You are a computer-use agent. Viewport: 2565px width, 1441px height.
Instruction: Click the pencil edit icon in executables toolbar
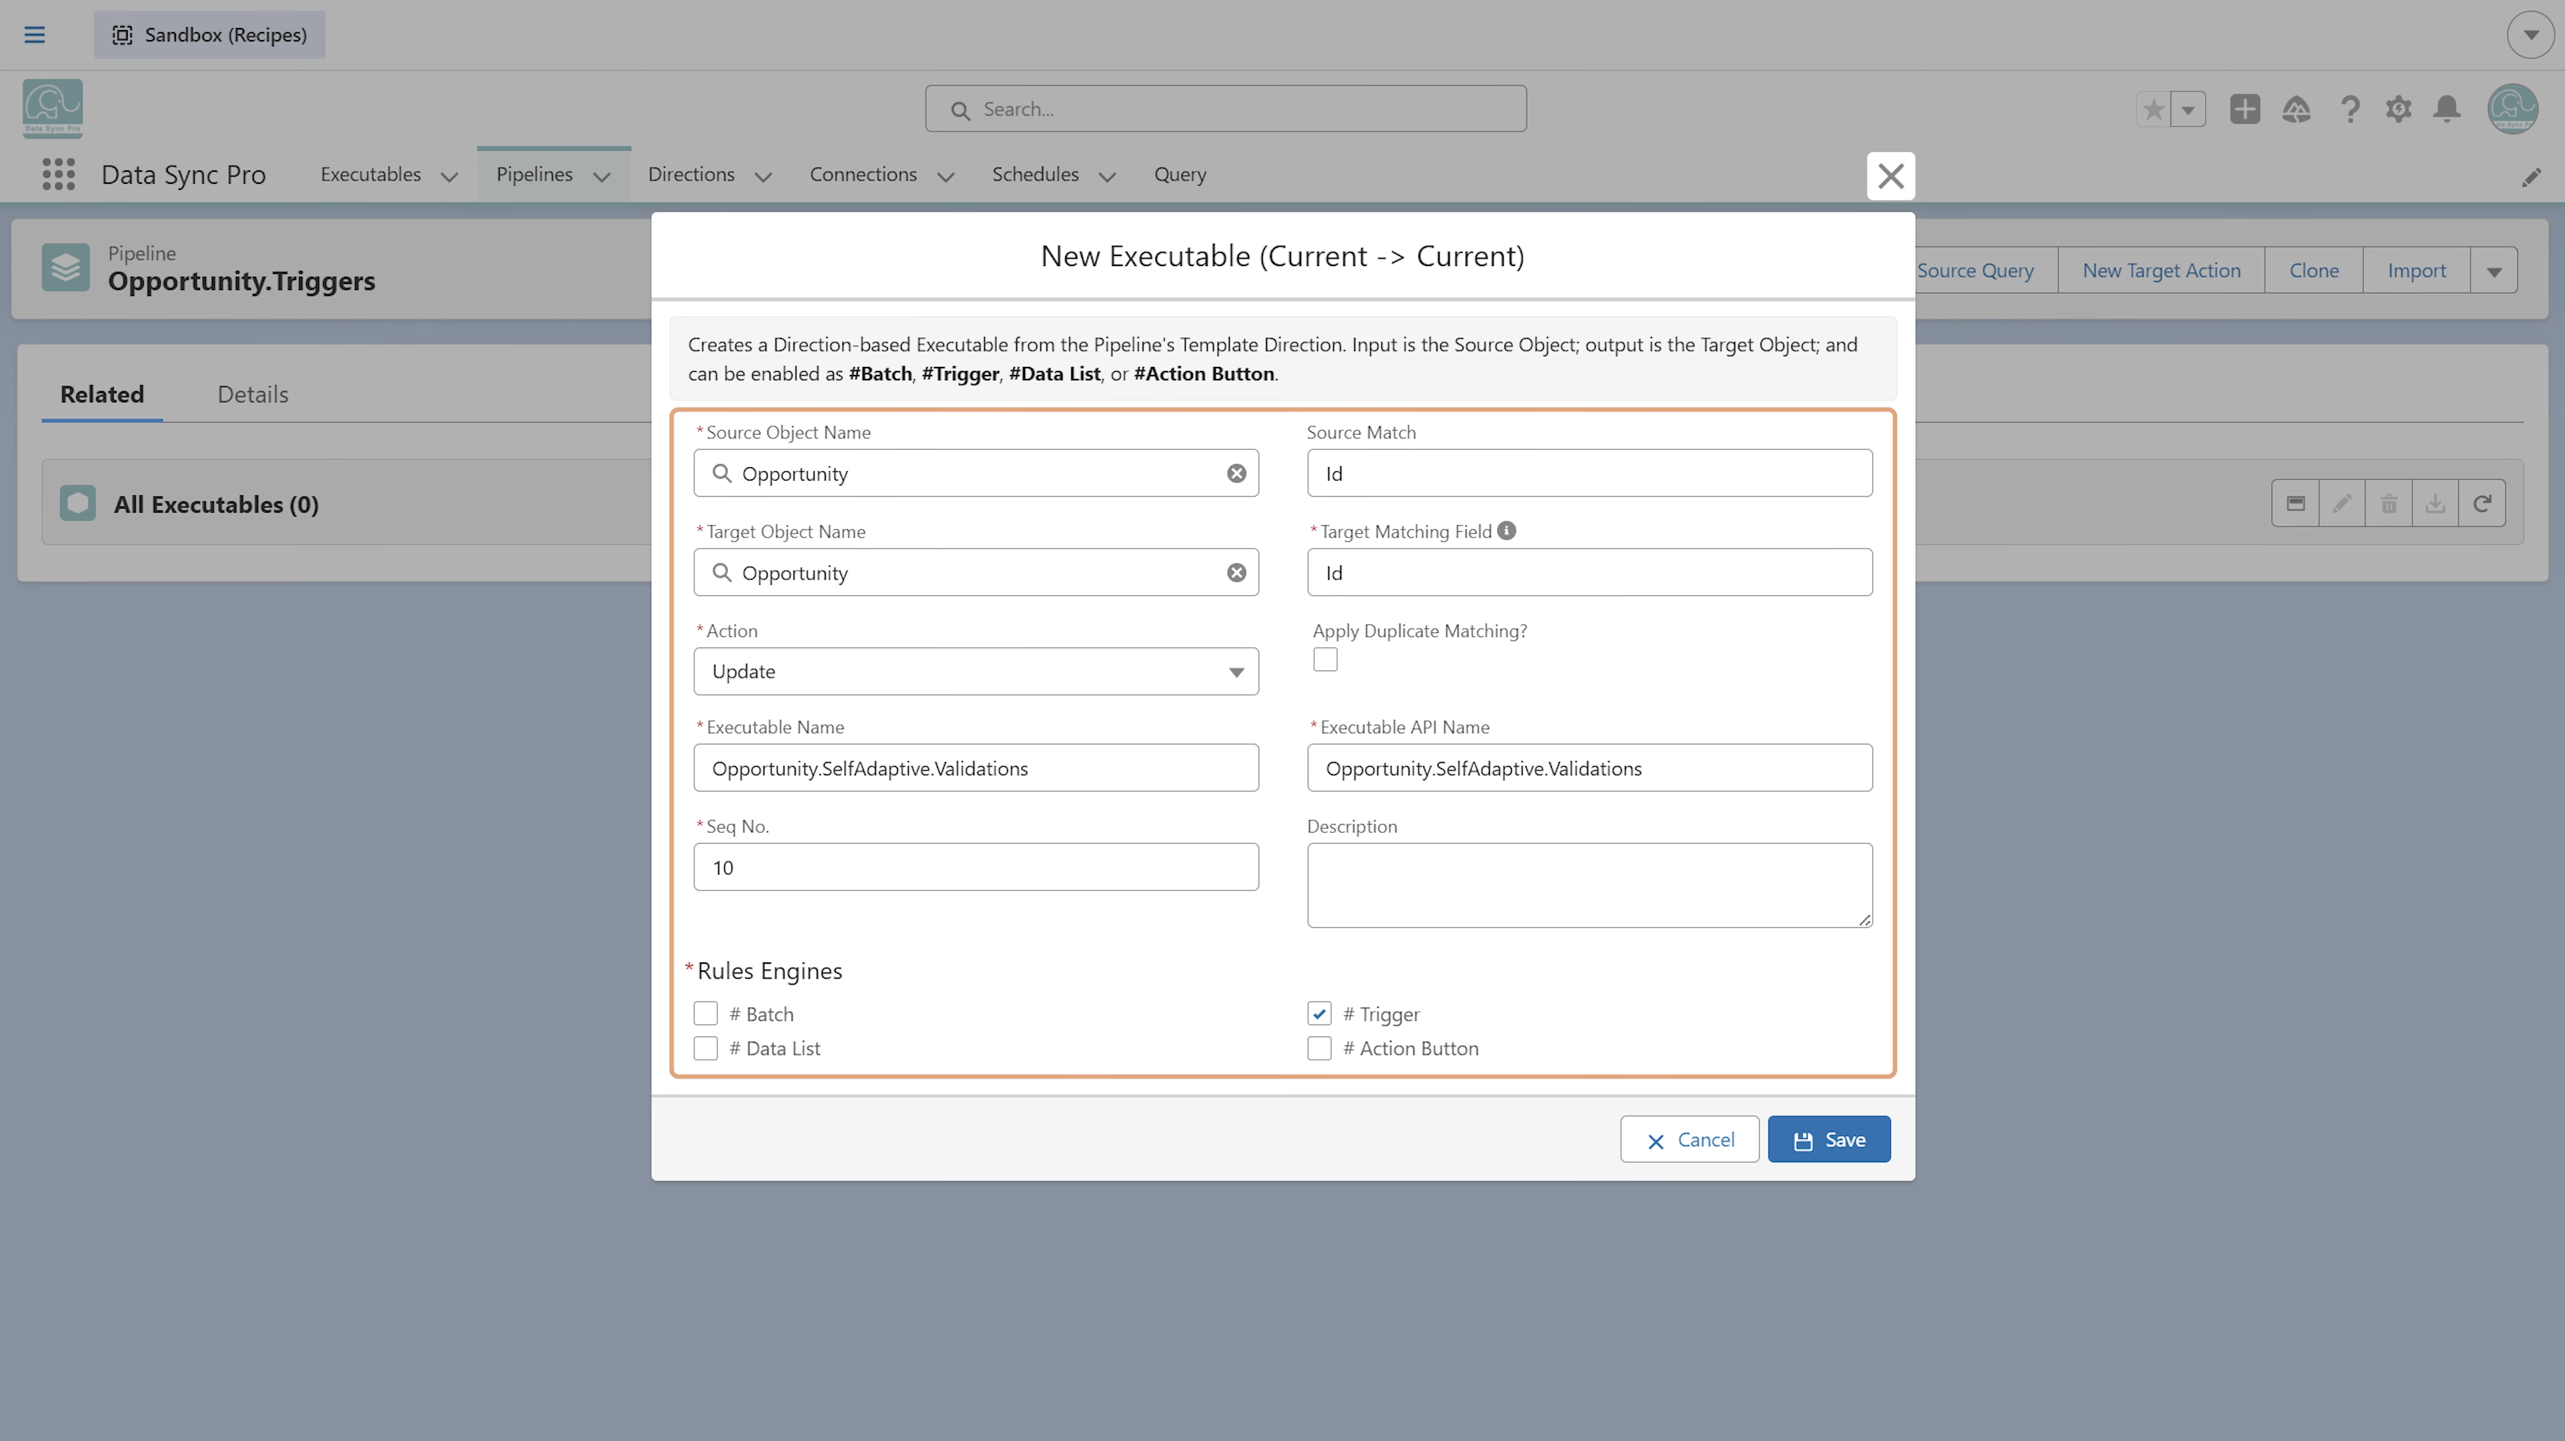click(2342, 503)
